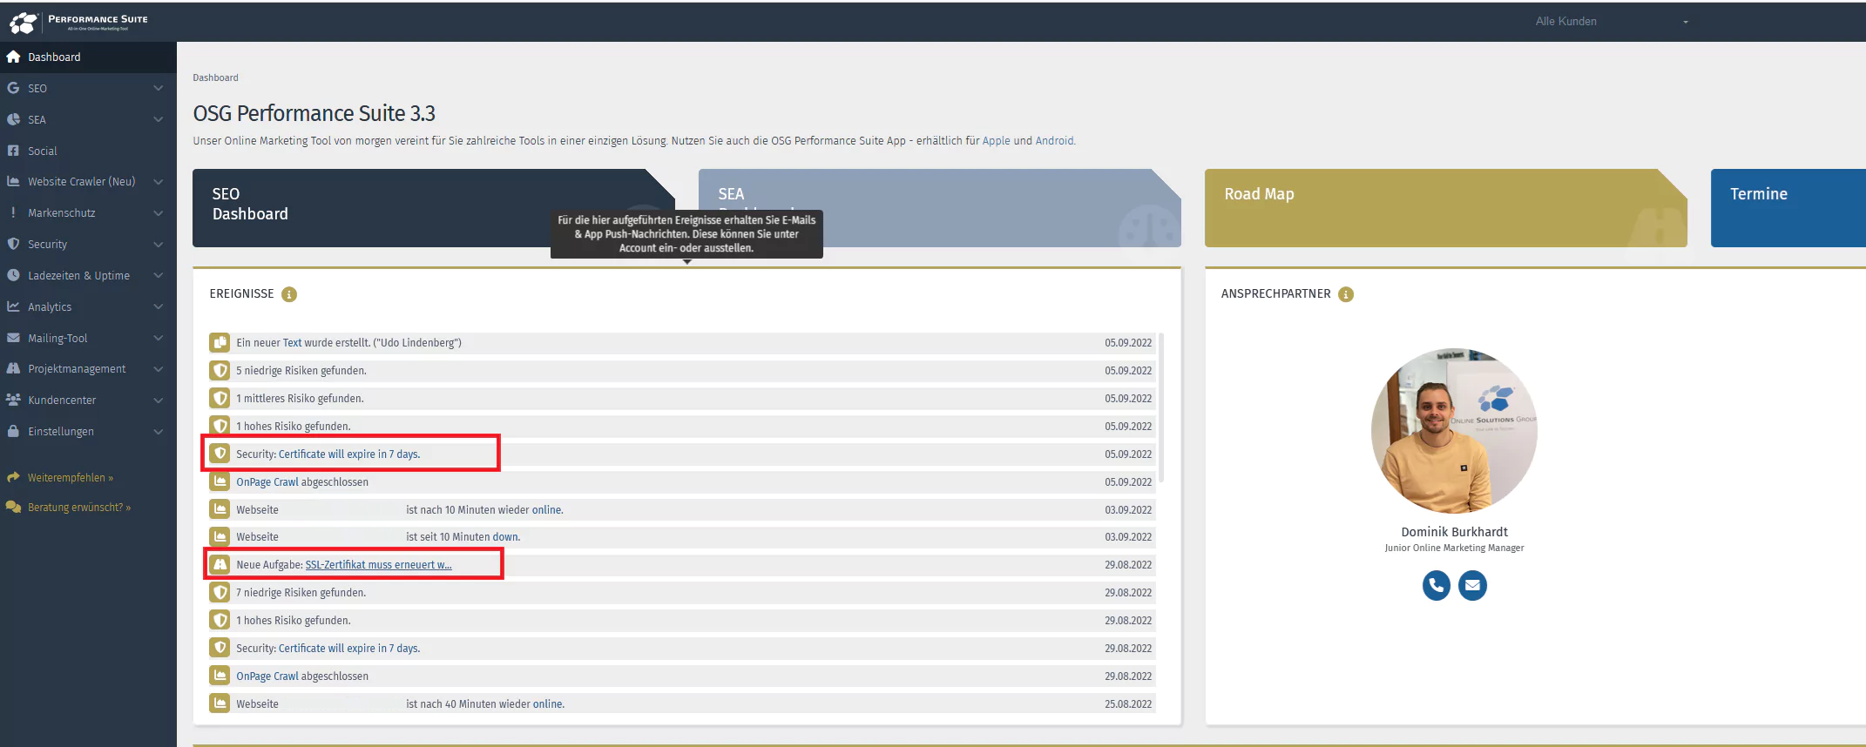Expand the Ladezeiten & Uptime chevron
This screenshot has width=1866, height=747.
159,275
